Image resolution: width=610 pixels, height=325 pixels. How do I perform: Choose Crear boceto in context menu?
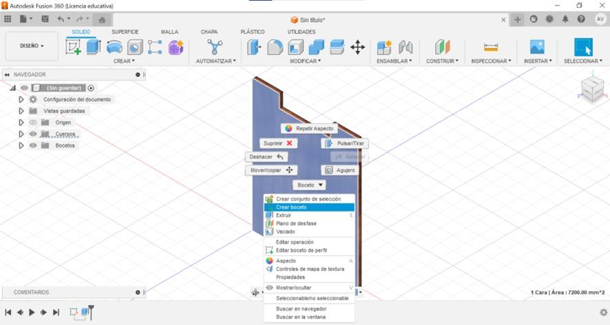click(x=309, y=207)
